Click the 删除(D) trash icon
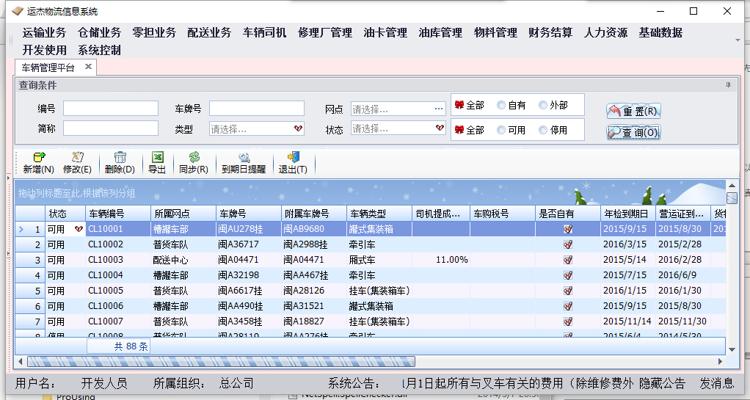This screenshot has height=400, width=750. 120,157
